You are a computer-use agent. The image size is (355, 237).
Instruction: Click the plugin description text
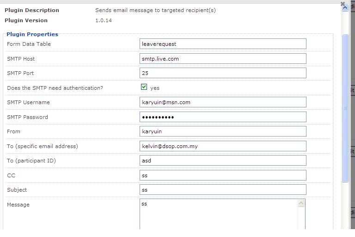pos(155,10)
